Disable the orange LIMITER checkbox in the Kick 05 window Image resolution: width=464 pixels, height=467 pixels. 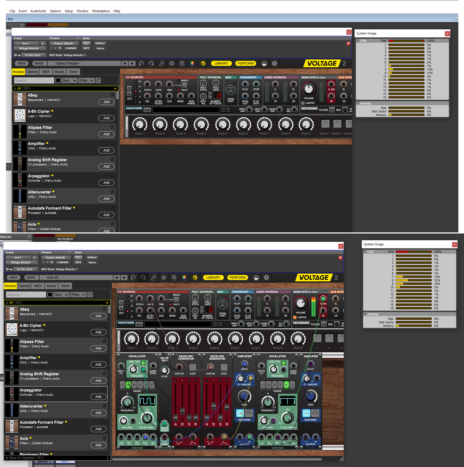[295, 317]
